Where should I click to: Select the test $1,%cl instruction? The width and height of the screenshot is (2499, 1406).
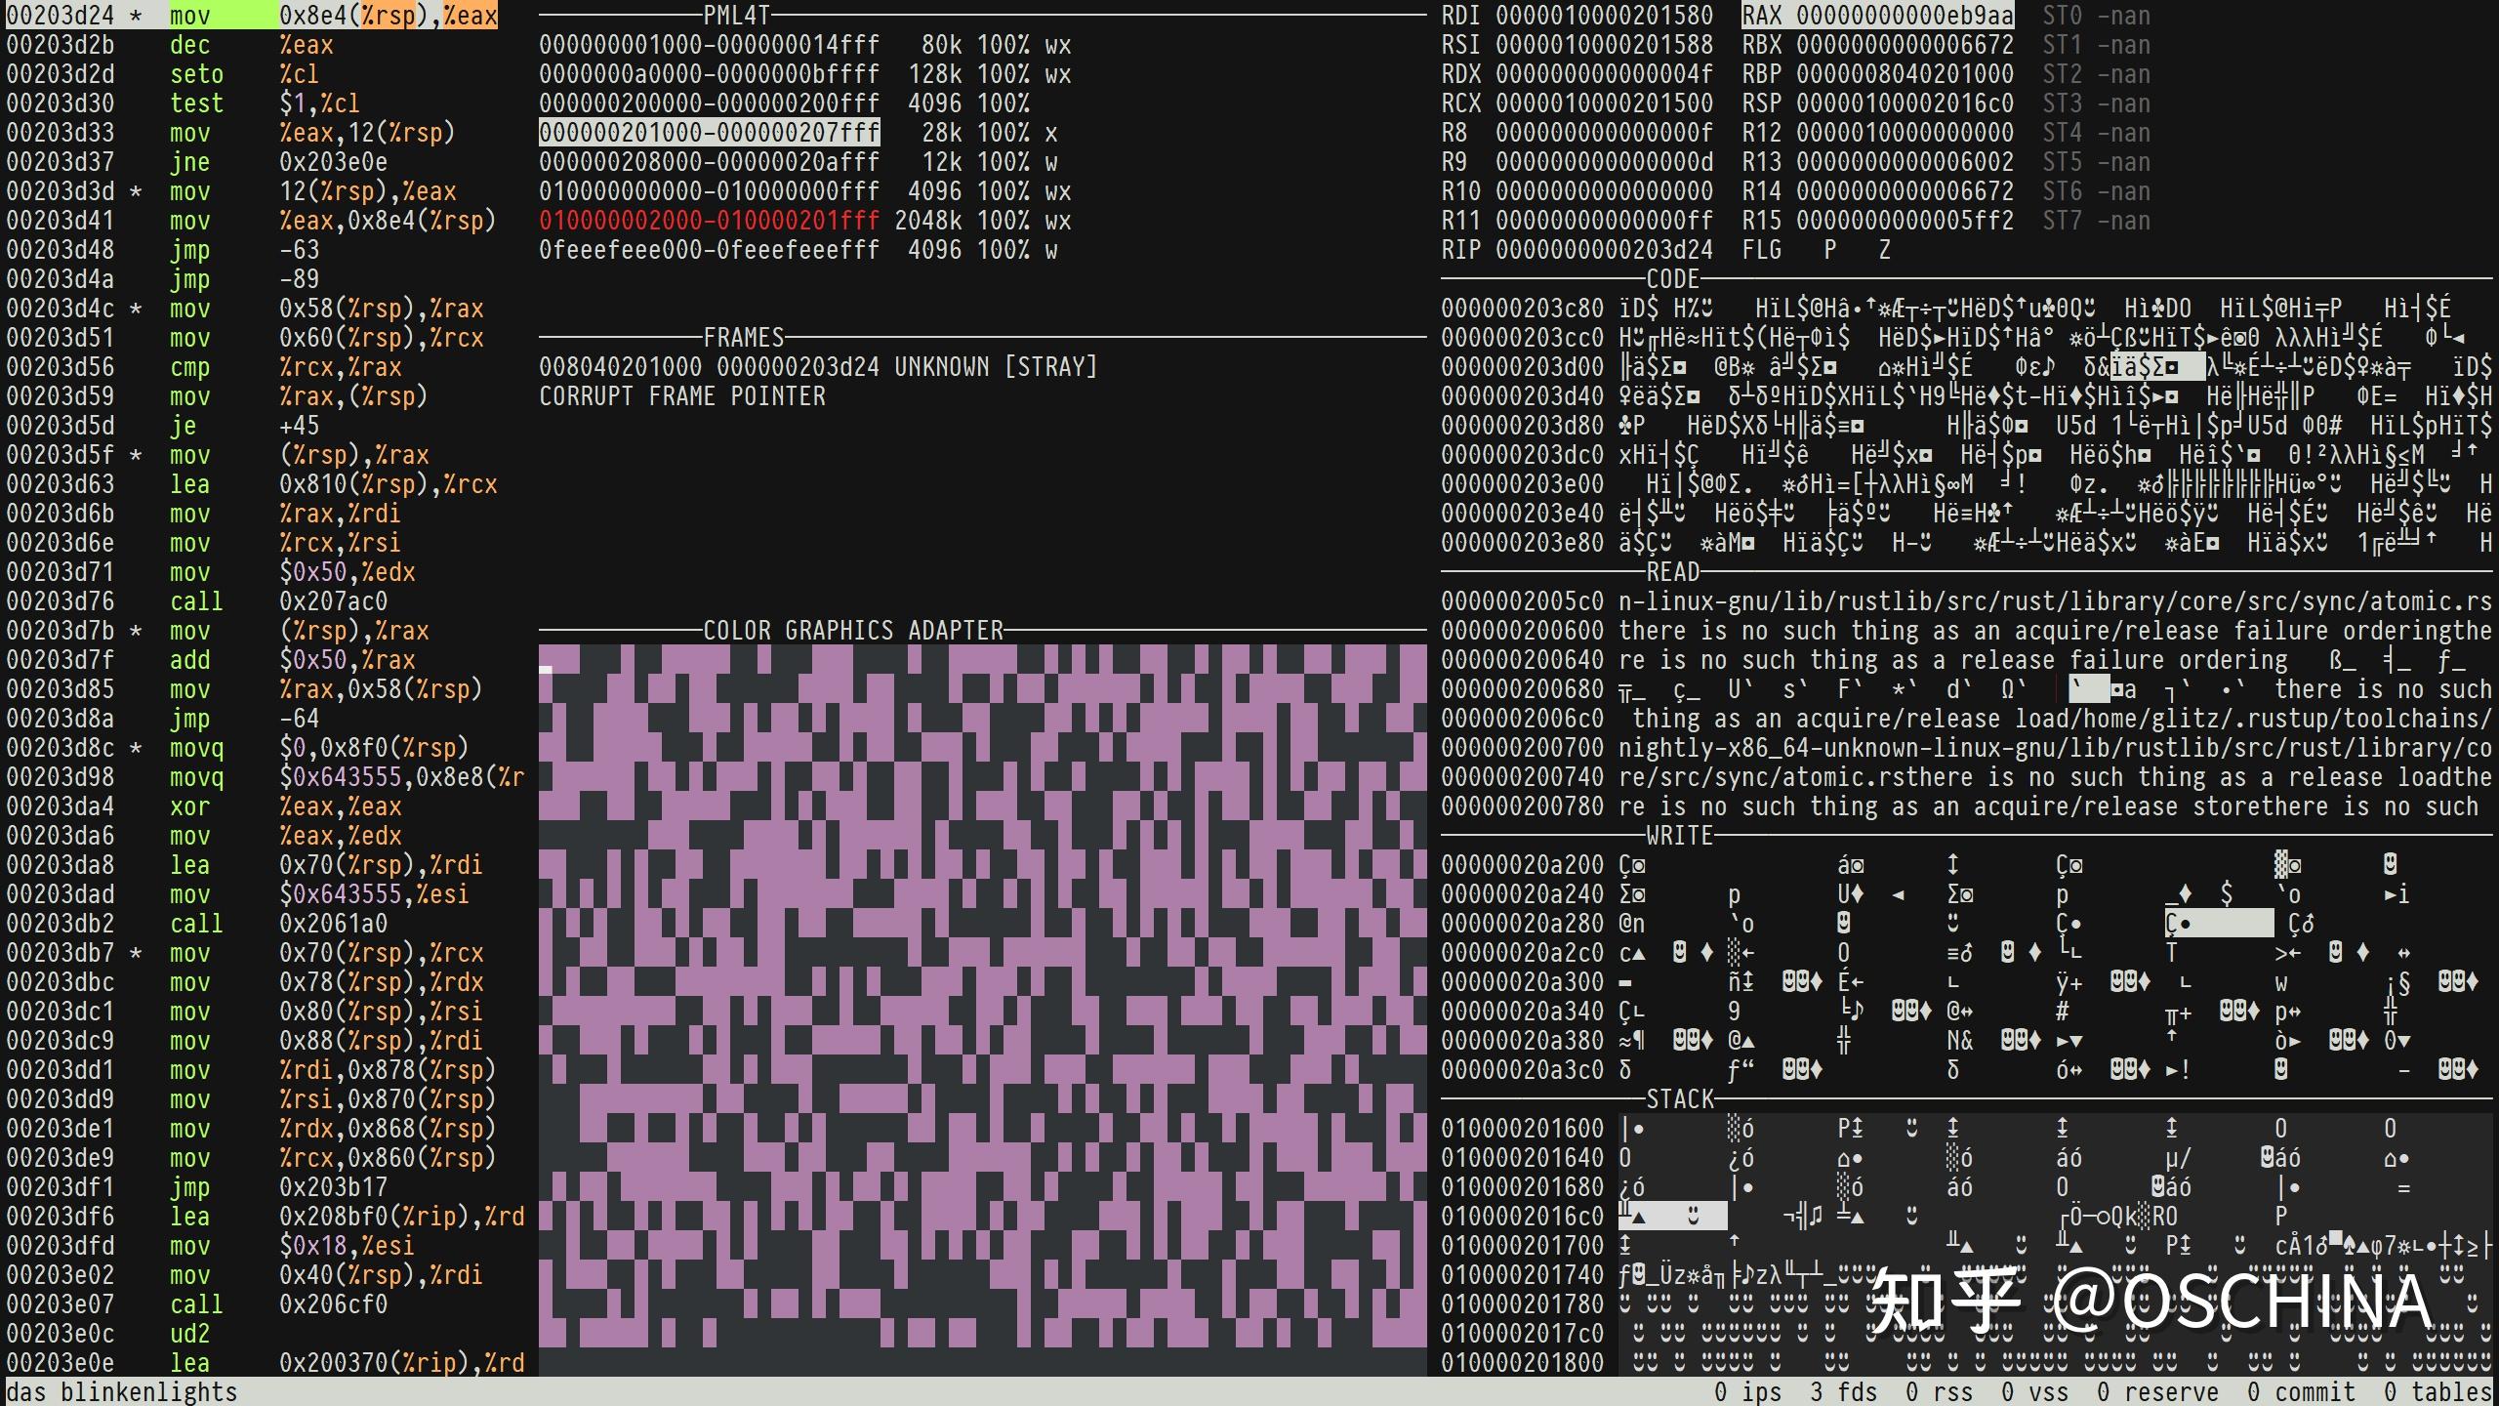click(x=184, y=103)
